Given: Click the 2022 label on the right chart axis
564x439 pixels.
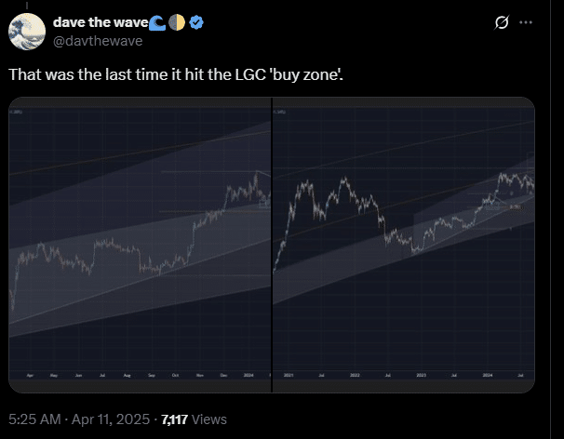Looking at the screenshot, I should tap(355, 375).
